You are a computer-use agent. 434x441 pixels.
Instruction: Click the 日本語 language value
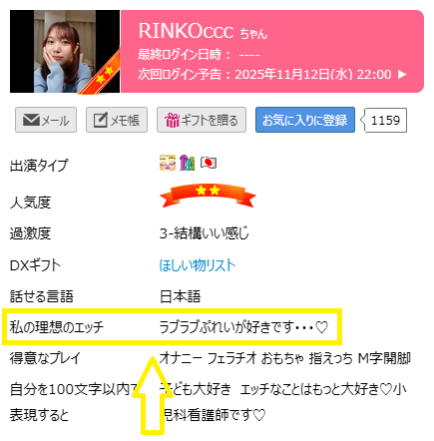coord(180,296)
